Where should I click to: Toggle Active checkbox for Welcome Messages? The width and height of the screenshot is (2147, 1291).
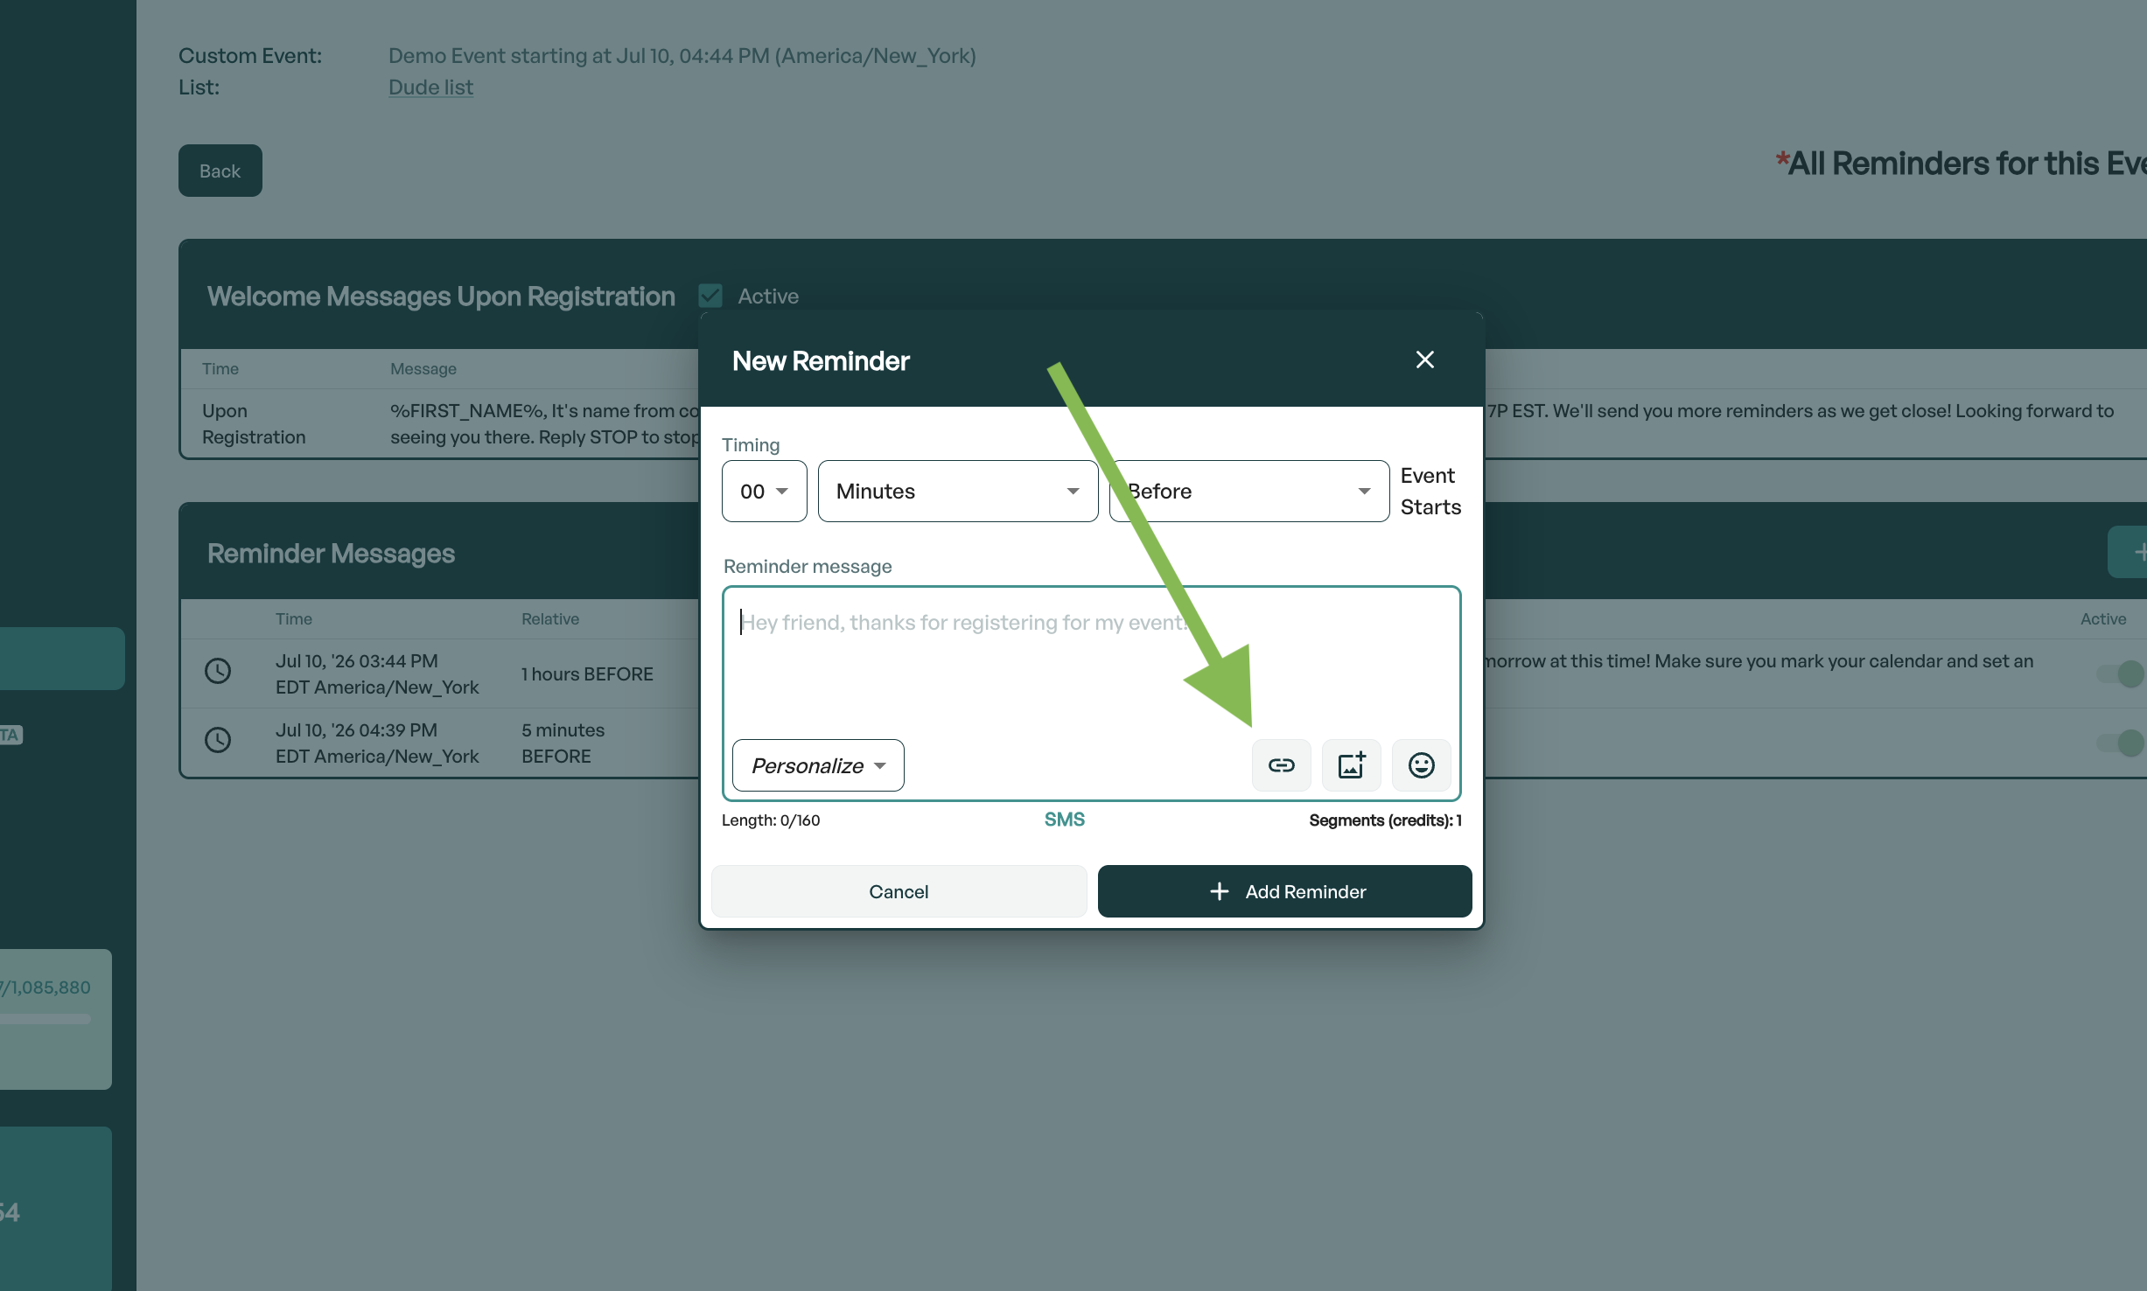[x=710, y=296]
